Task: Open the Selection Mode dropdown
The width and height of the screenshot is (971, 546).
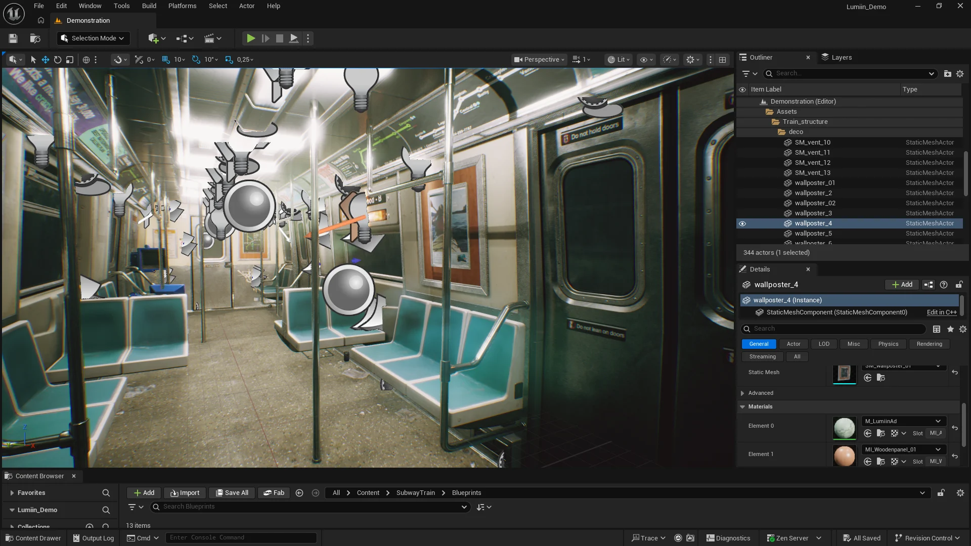Action: coord(93,38)
